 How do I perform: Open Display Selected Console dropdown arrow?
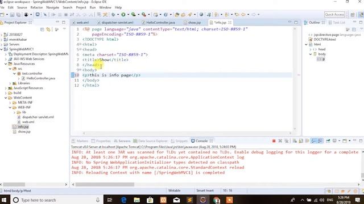click(x=339, y=141)
